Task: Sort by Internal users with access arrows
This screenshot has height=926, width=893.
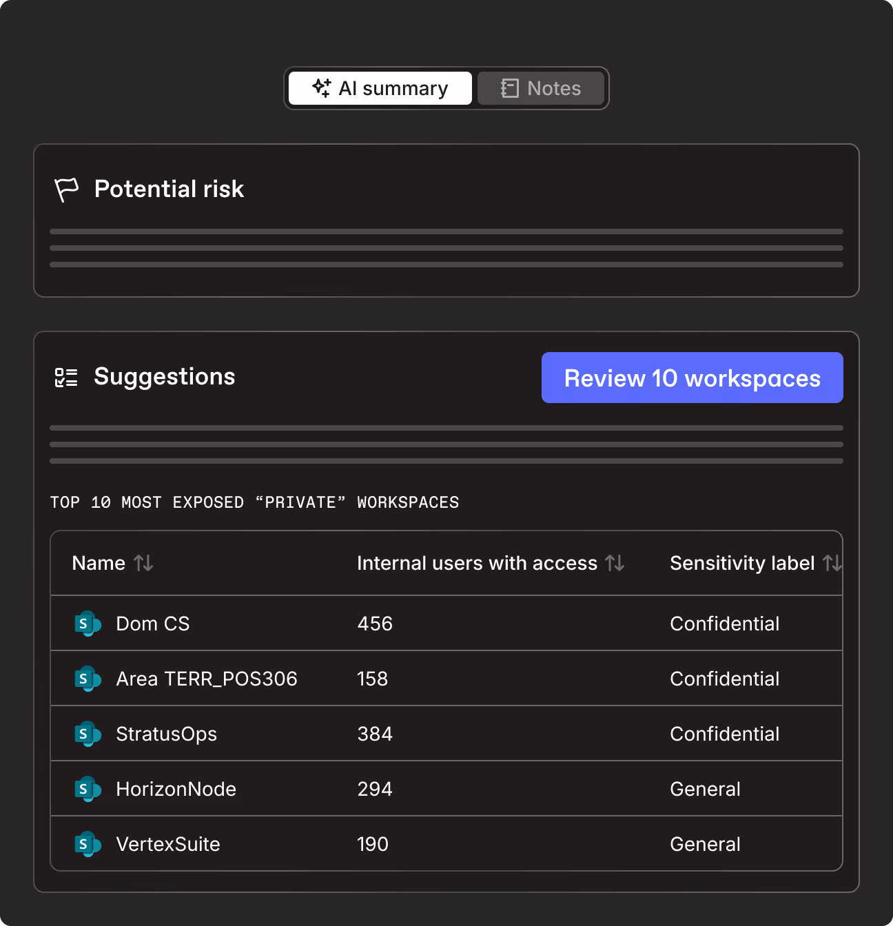Action: 615,563
